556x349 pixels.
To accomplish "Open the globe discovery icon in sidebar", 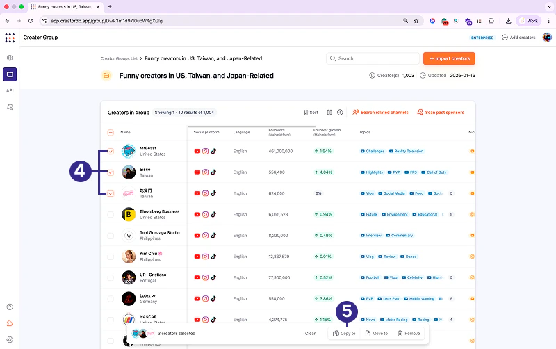I will pyautogui.click(x=10, y=58).
